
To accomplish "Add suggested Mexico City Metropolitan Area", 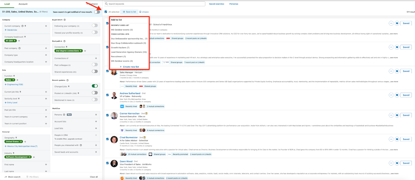I will 21,146.
